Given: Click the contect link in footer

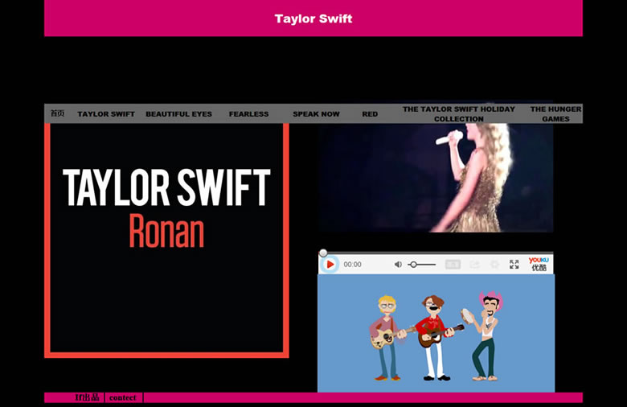Looking at the screenshot, I should 123,397.
